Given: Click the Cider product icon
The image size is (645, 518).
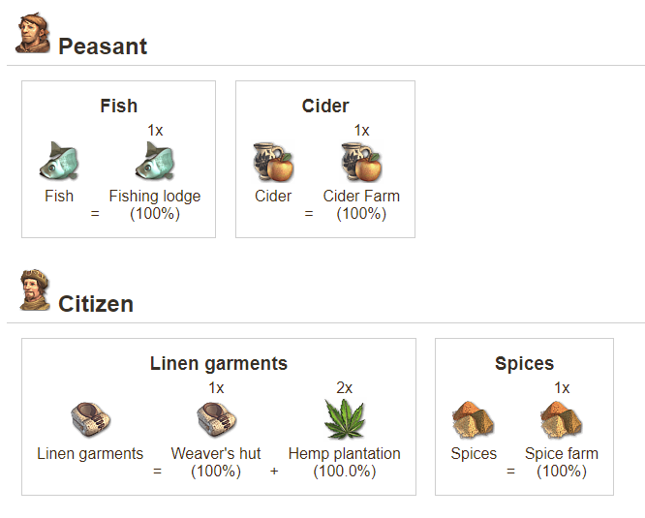Looking at the screenshot, I should coord(273,161).
